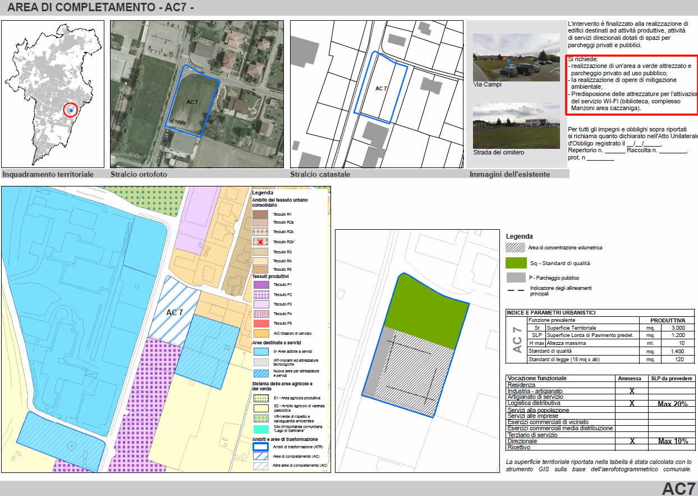Select the Tessuto P5 red legend swatch

point(261,323)
